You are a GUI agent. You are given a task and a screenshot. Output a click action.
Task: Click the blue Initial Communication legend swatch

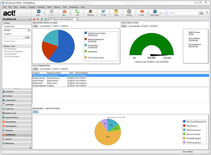(85, 33)
